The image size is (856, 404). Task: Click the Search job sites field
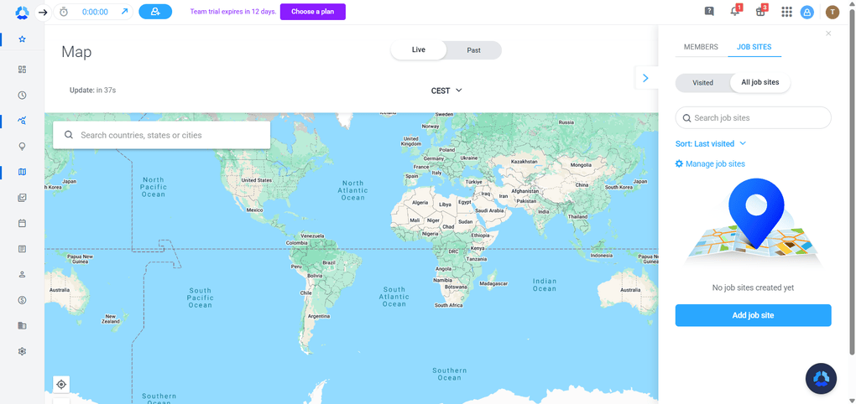pyautogui.click(x=754, y=118)
